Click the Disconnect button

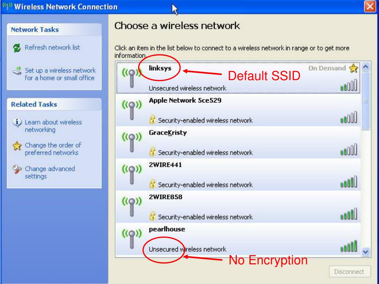[349, 272]
